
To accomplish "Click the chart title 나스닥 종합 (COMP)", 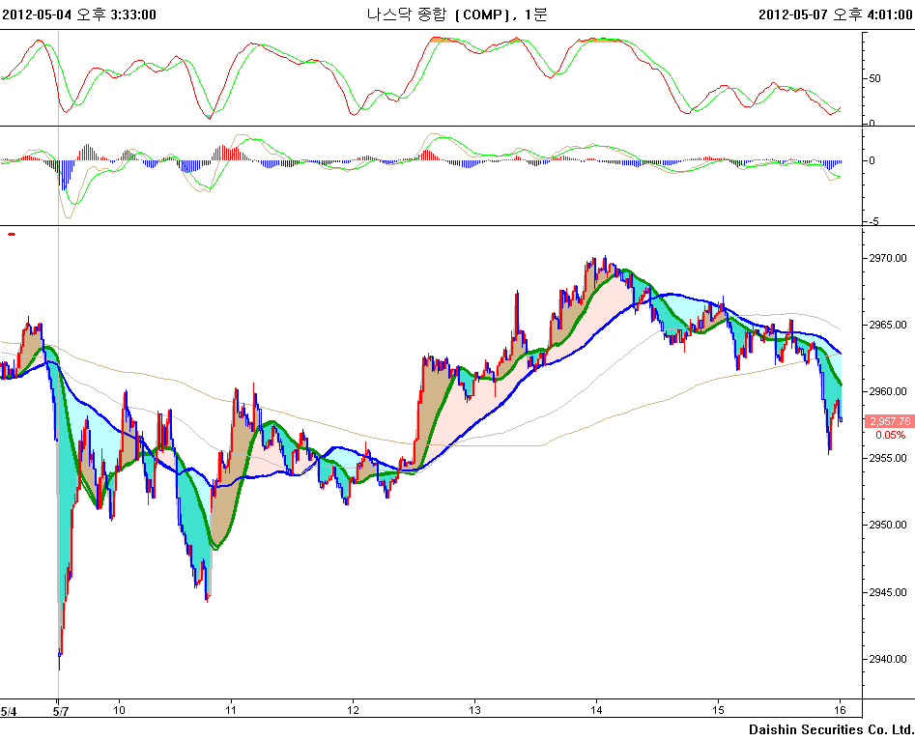I will [437, 14].
